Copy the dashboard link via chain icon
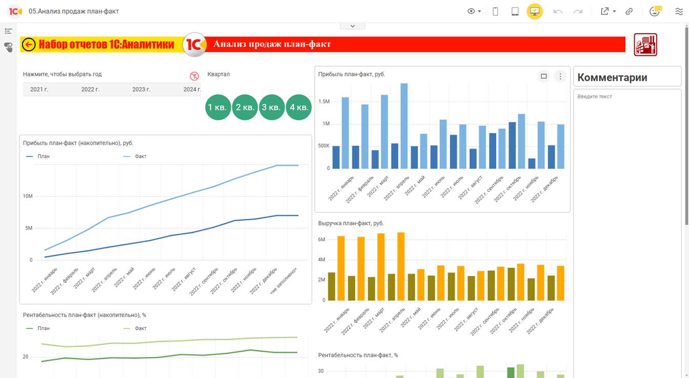The width and height of the screenshot is (689, 378). point(629,11)
